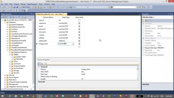Expand the Views node
Screen dimensions: 174x98
[x=10, y=62]
